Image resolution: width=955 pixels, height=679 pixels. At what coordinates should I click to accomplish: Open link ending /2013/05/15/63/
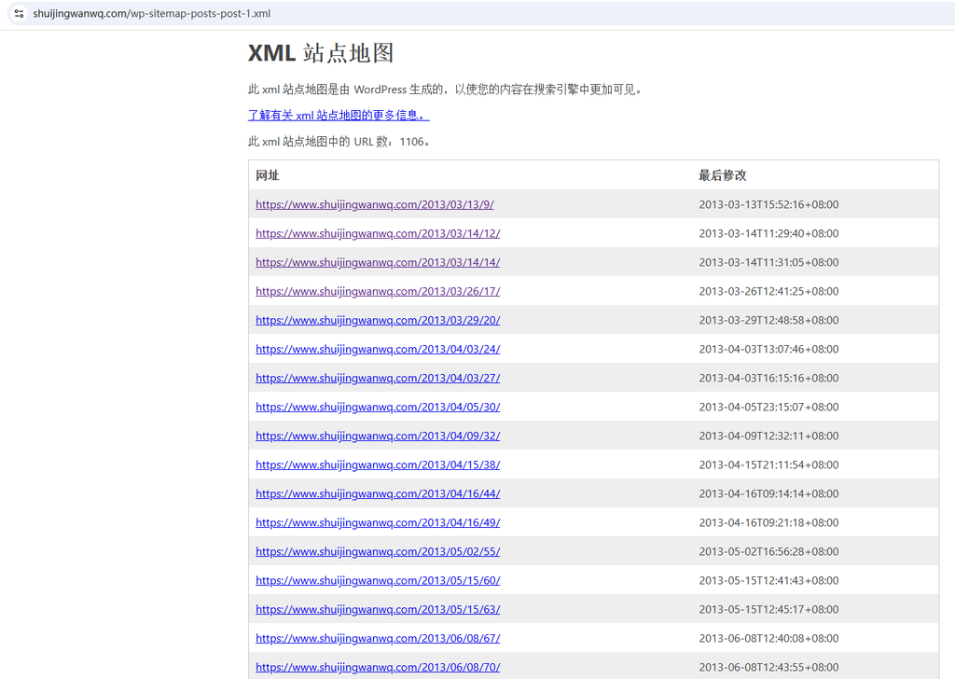[378, 610]
